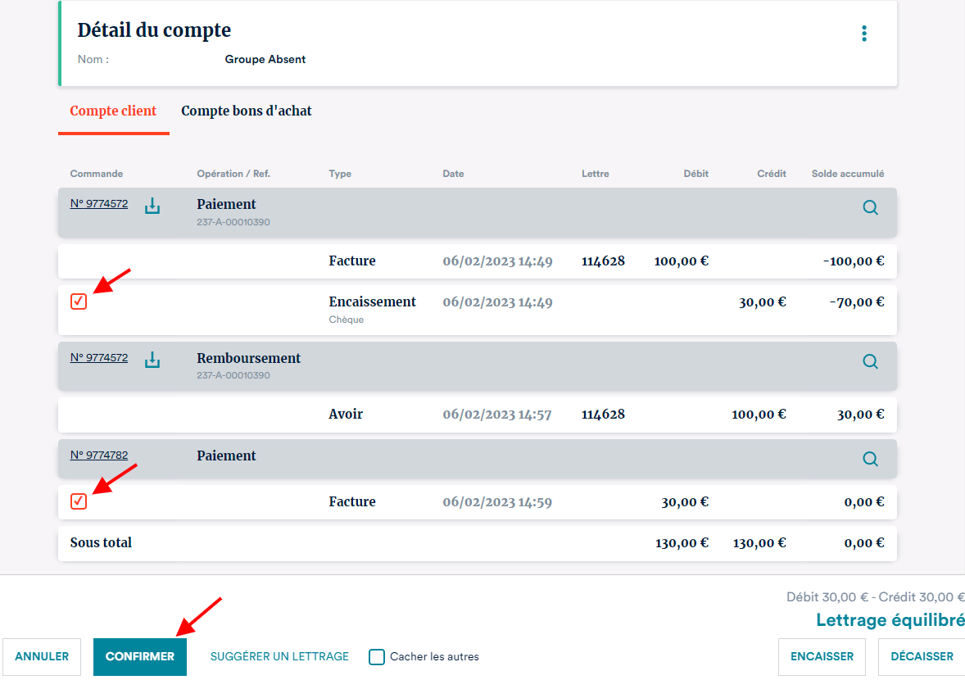Download document for Paiement order 9774572
The height and width of the screenshot is (680, 965).
tap(152, 206)
